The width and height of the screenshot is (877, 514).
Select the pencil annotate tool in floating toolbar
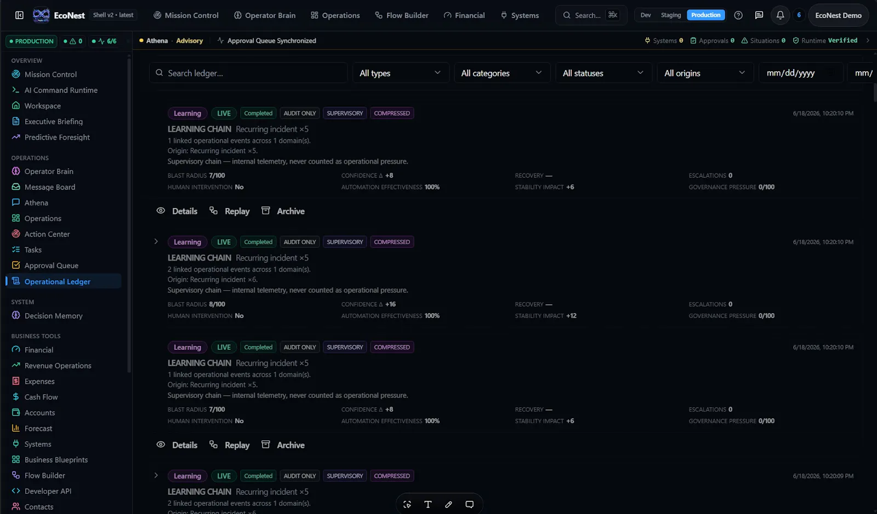pos(449,505)
